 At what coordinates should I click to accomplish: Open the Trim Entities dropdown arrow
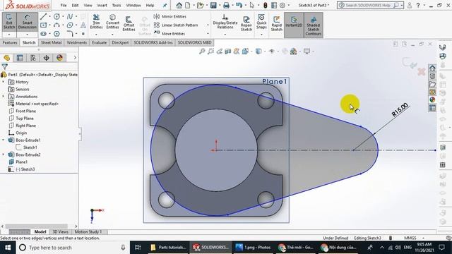click(x=96, y=35)
